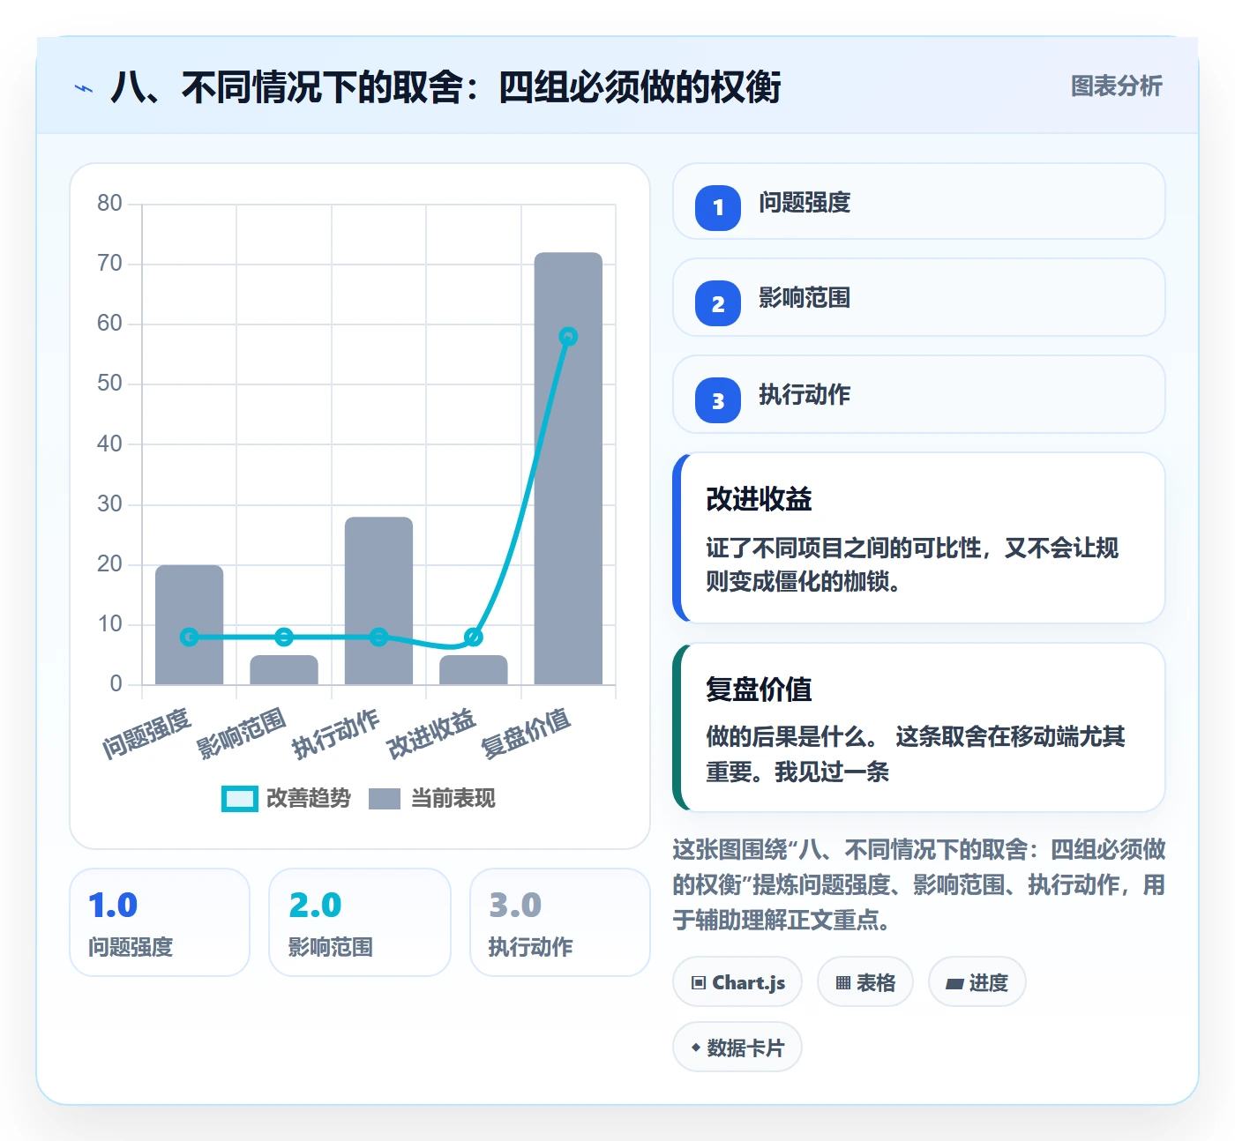This screenshot has width=1235, height=1141.
Task: Click the trend line point above 复盘价值
Action: 568,336
